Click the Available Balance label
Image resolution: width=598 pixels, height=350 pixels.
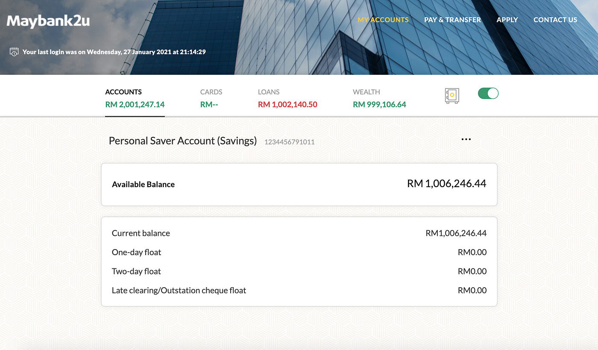143,185
